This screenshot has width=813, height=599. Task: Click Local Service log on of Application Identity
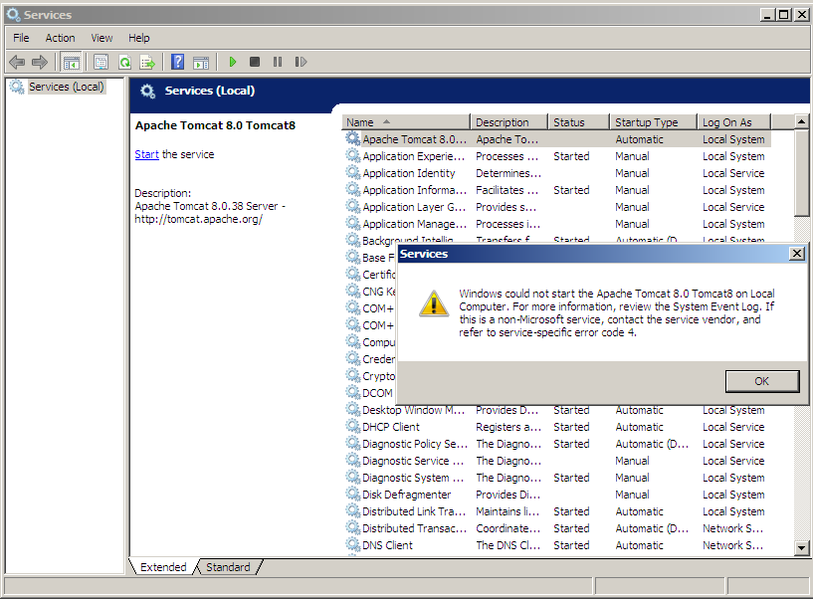733,173
